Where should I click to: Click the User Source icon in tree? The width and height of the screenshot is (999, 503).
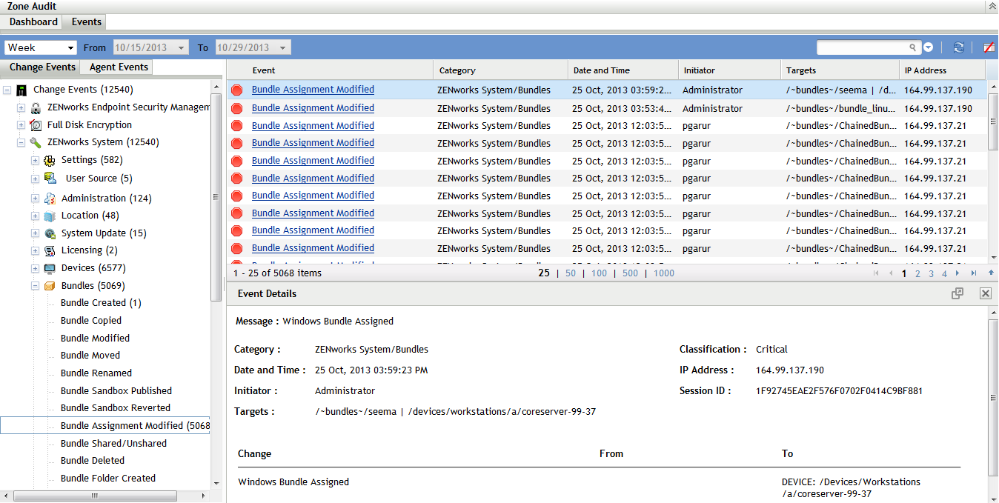(50, 179)
